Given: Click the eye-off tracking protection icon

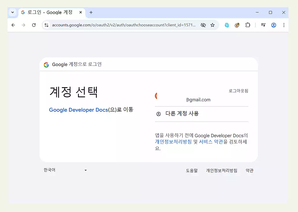Looking at the screenshot, I should [203, 25].
